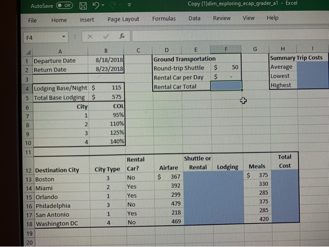Click the fill handle of selected cell F4
The height and width of the screenshot is (247, 329).
click(x=242, y=90)
